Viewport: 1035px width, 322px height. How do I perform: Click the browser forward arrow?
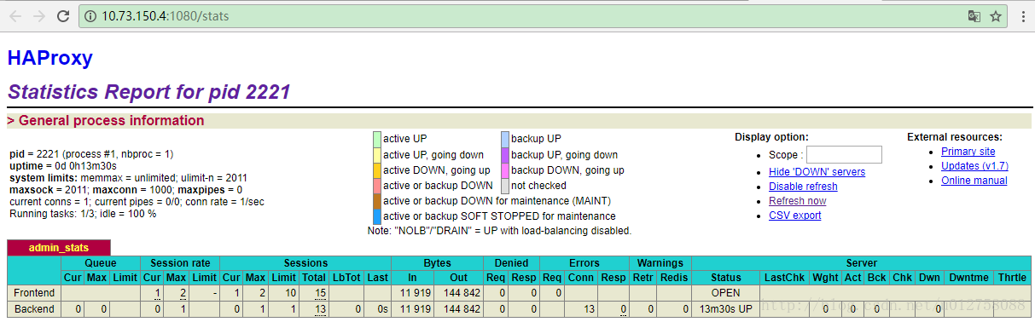click(x=39, y=16)
